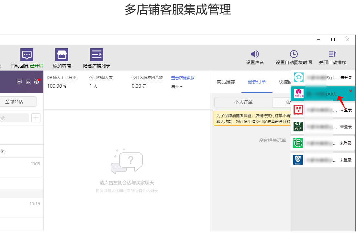Screen dimensions: 356x233
Task: Click the edit note icon beside gear
Action: click(x=28, y=82)
